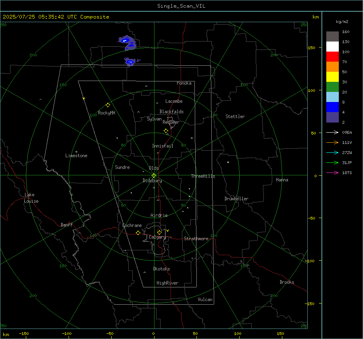Image resolution: width=363 pixels, height=339 pixels.
Task: Select the yellow 30-50 legend color
Action: point(332,77)
